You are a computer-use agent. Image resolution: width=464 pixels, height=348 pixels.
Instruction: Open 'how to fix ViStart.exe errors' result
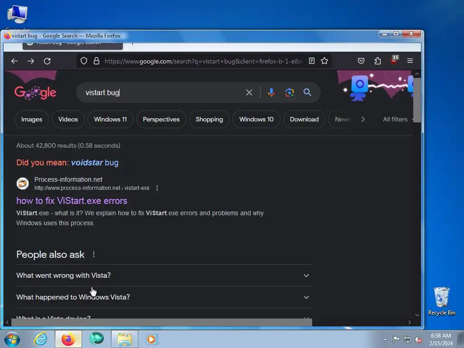(x=72, y=201)
